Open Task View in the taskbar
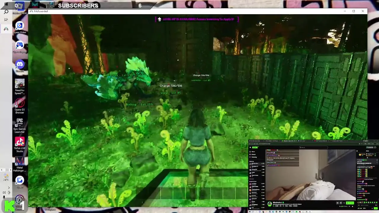Viewport: 379px width, 213px height. point(6,20)
